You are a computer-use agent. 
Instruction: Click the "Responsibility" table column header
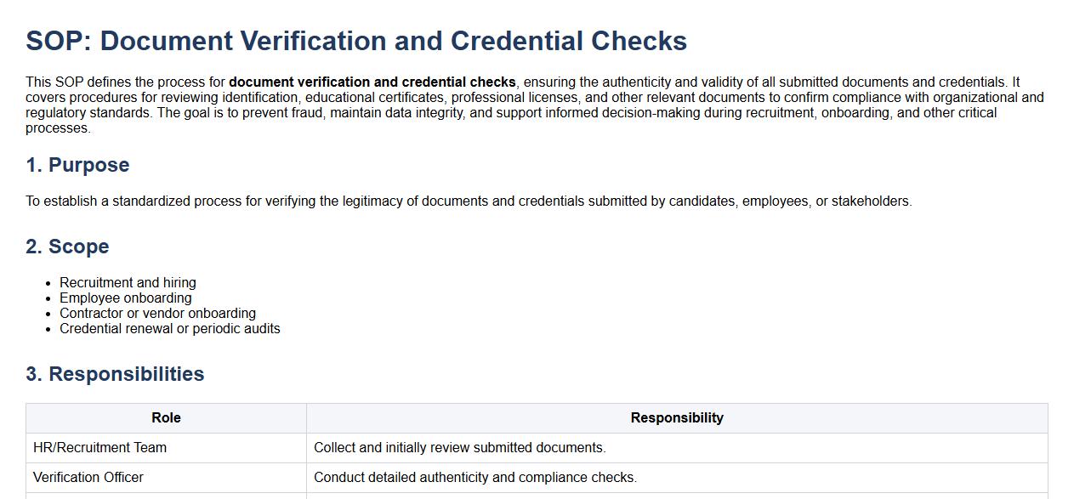(x=677, y=418)
